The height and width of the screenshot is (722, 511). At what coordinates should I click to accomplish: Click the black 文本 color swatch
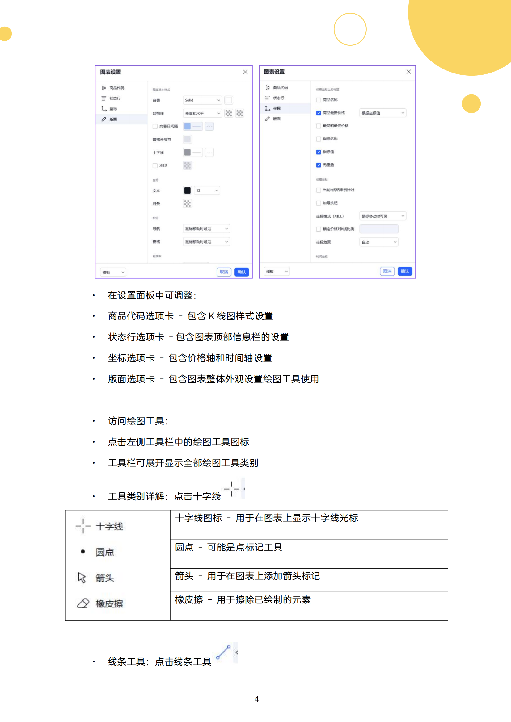click(x=187, y=190)
